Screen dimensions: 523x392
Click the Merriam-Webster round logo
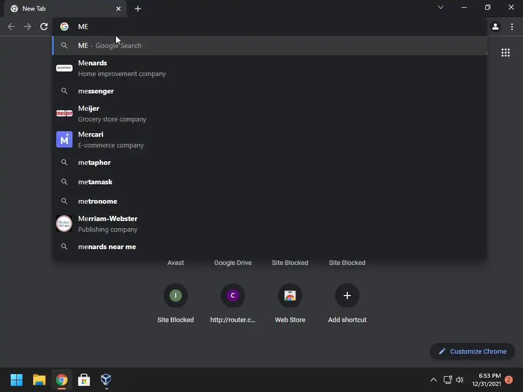point(64,224)
